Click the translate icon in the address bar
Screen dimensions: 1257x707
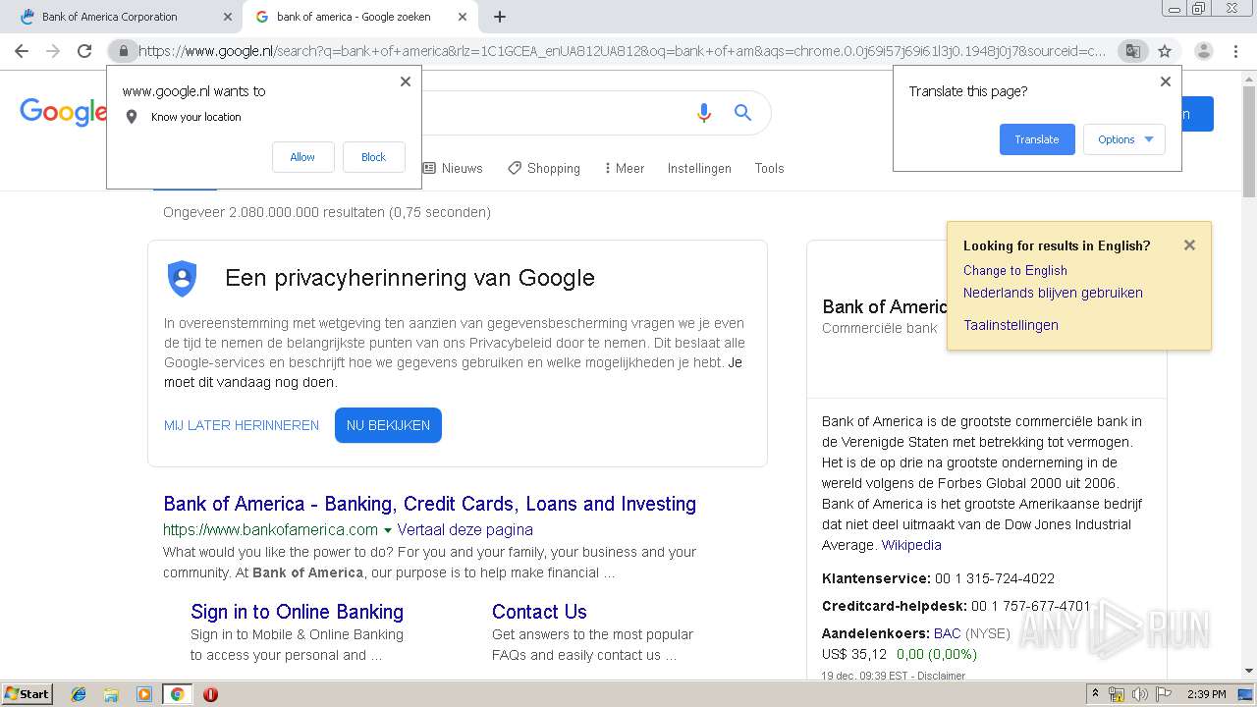tap(1132, 51)
